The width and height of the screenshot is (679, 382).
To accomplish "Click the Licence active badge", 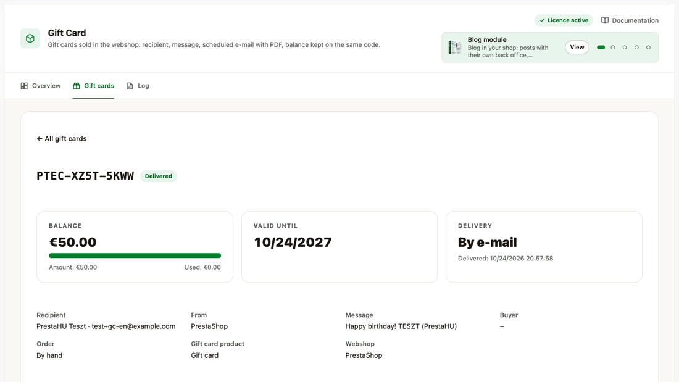I will [564, 20].
